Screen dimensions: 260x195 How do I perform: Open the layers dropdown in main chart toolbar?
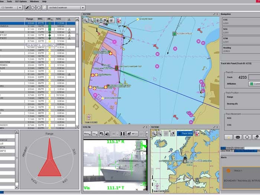[119, 20]
